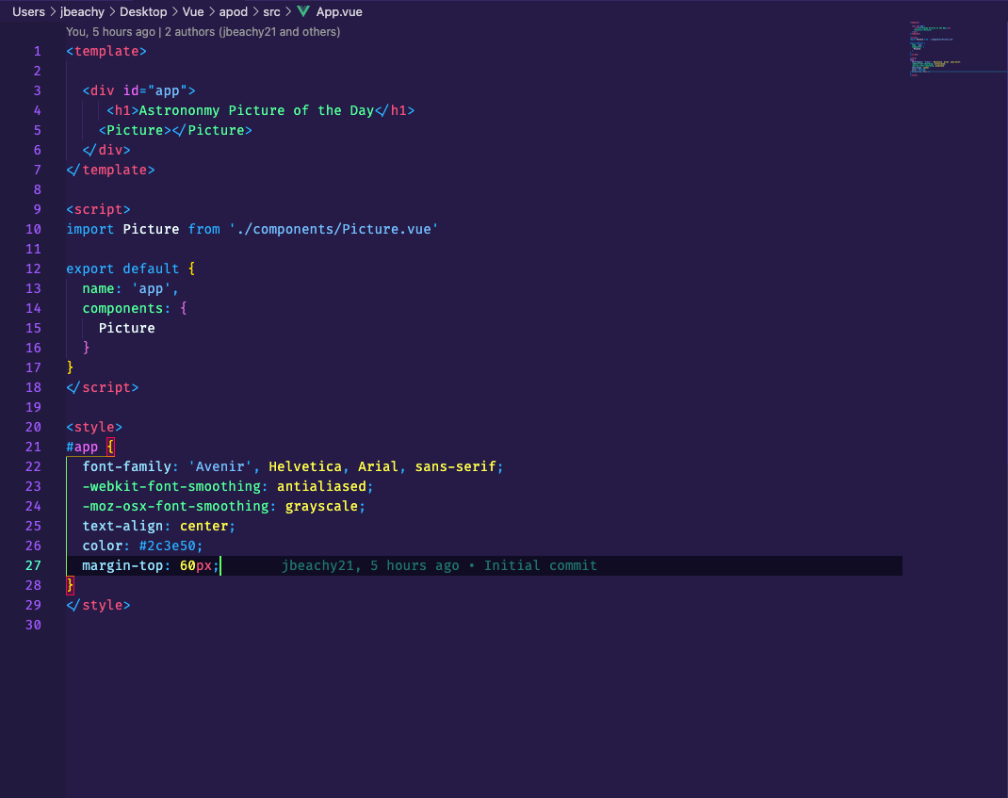Screen dimensions: 1008x798
Task: Click the 'grayscale' value
Action: point(321,506)
